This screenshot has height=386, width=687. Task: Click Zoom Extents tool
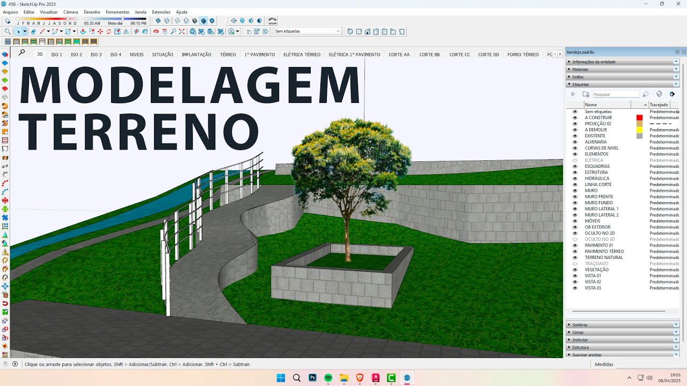click(x=181, y=31)
